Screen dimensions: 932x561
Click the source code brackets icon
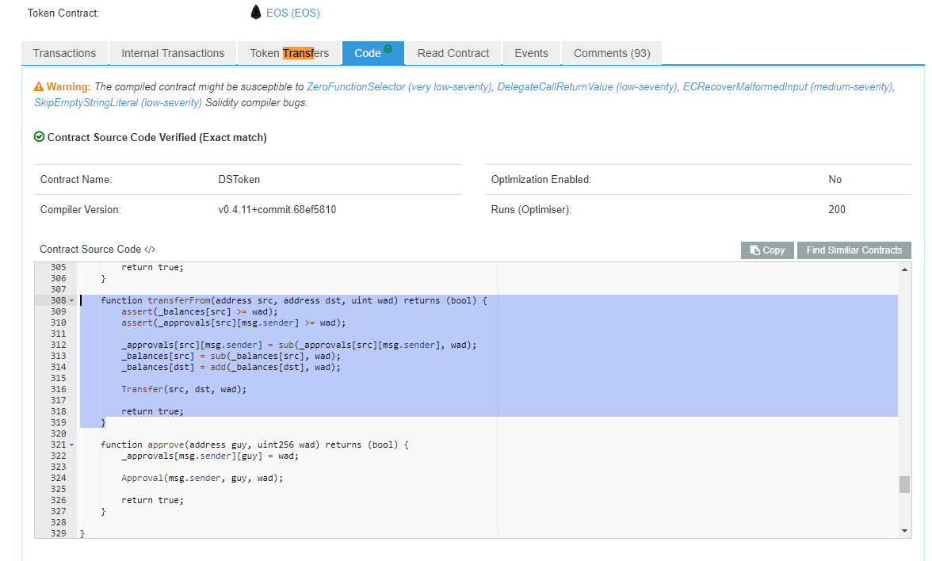tap(150, 250)
